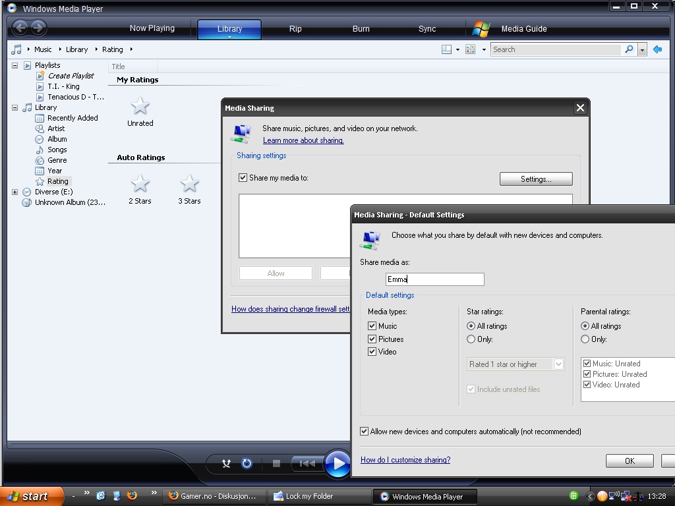Select Create Playlist in the tree
The height and width of the screenshot is (506, 675).
[x=71, y=76]
